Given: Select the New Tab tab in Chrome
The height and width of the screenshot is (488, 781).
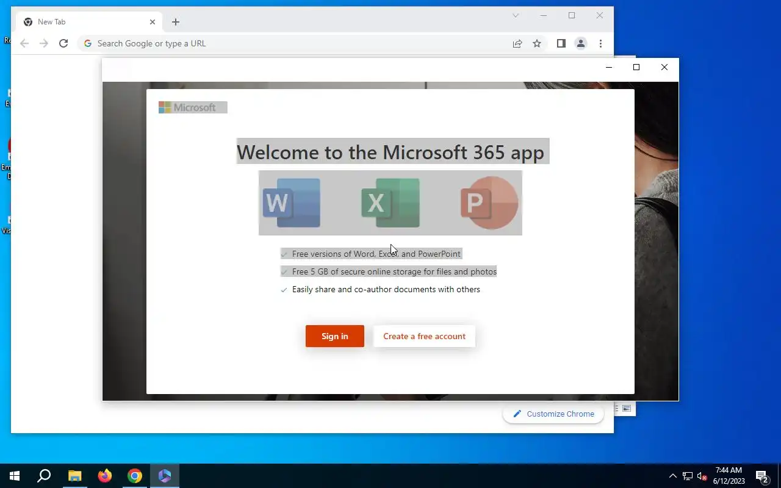Looking at the screenshot, I should [89, 22].
